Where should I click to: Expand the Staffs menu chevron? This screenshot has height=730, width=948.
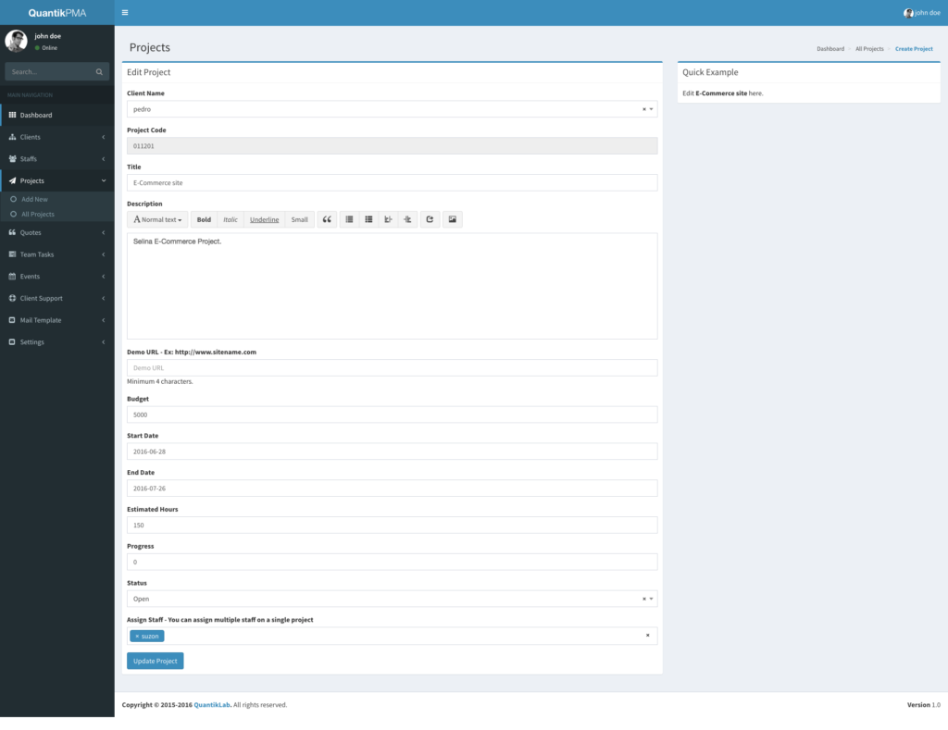click(104, 159)
